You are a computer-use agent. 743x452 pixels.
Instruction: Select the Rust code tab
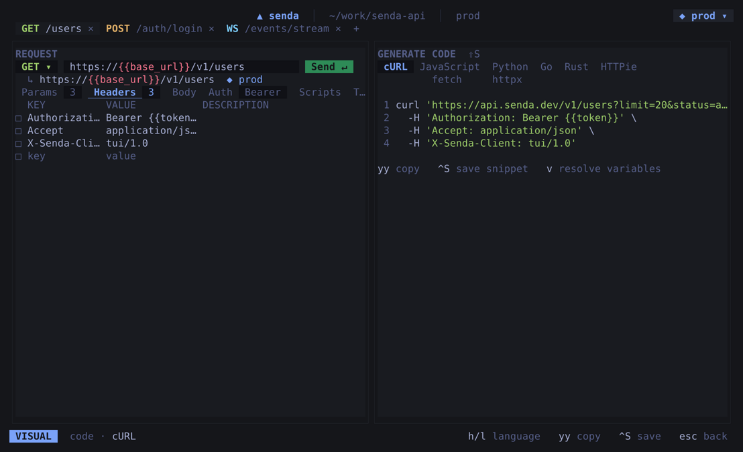[576, 67]
